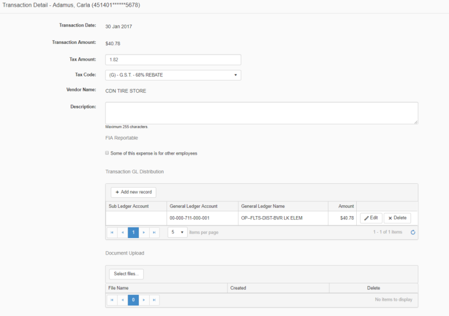Refresh the GL Distribution grid
449x316 pixels.
pyautogui.click(x=413, y=233)
